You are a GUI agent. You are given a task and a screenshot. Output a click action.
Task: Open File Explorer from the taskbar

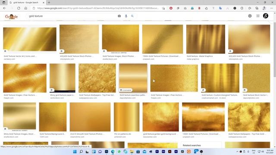click(x=132, y=152)
